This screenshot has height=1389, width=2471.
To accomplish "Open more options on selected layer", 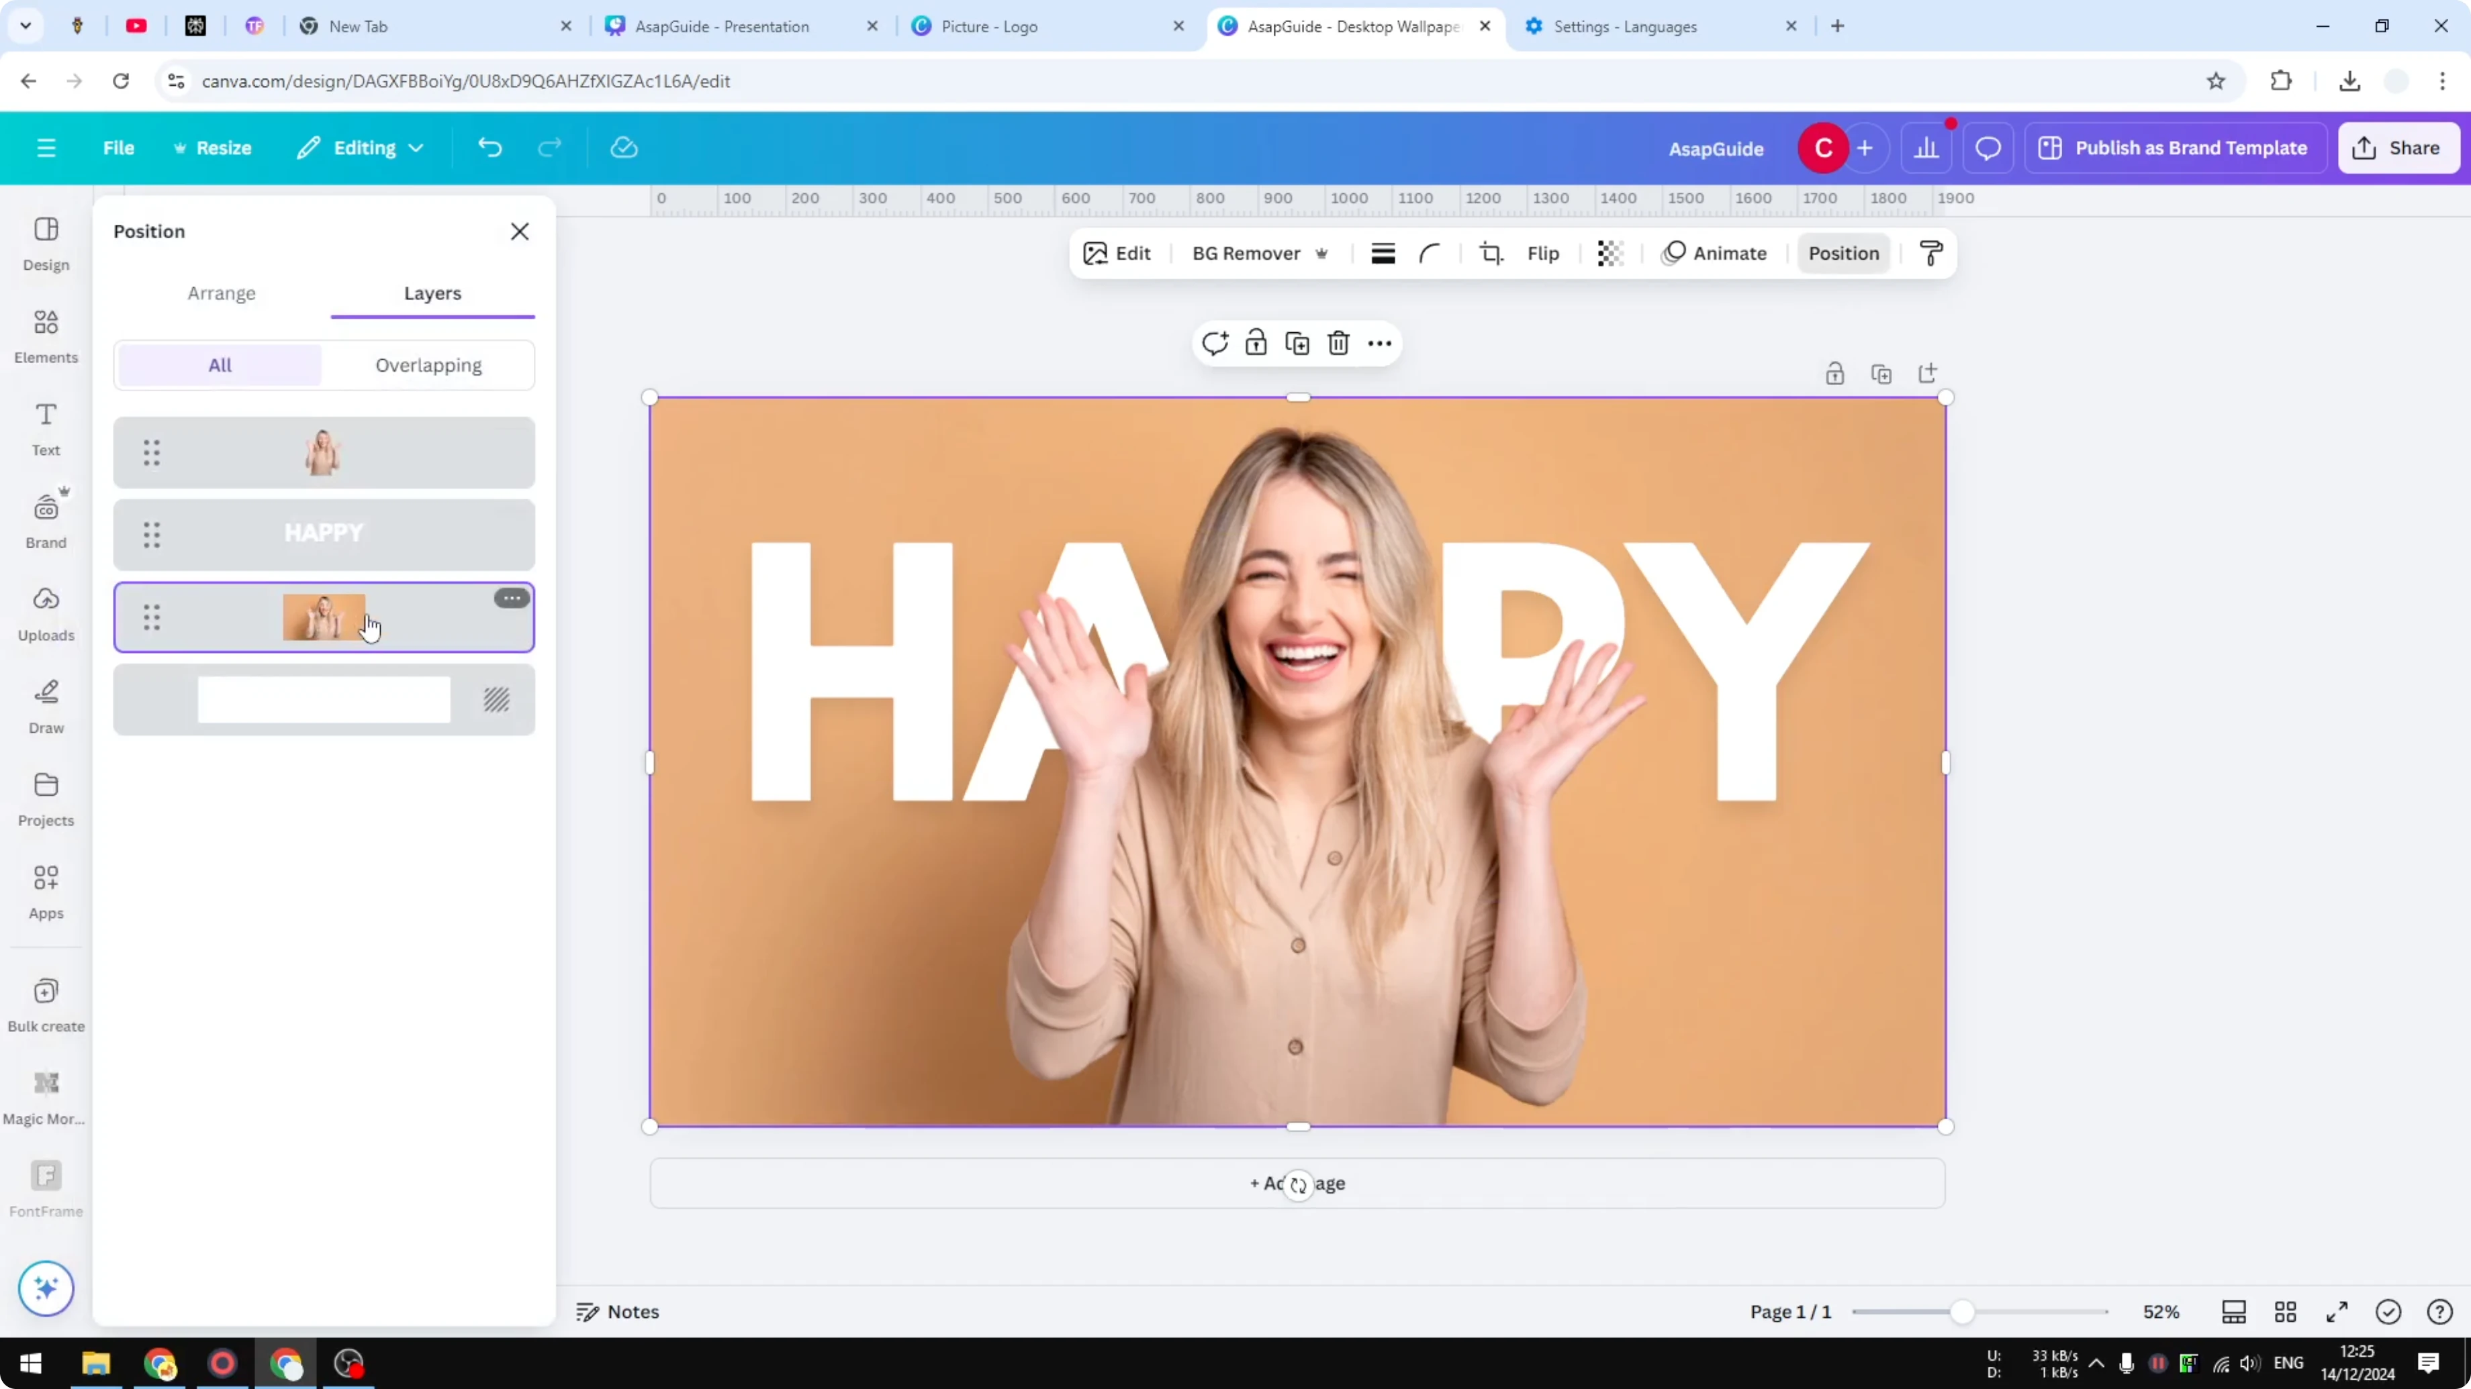I will (511, 597).
